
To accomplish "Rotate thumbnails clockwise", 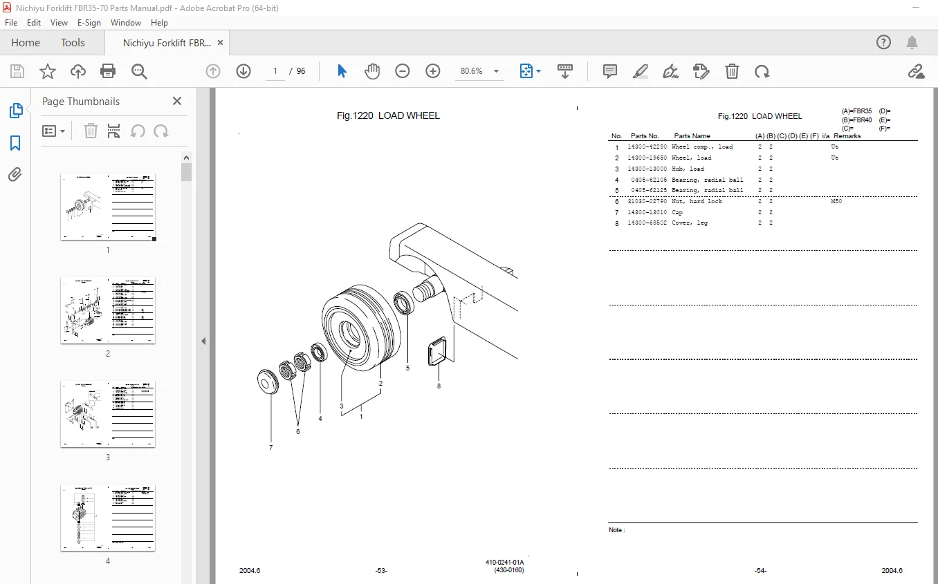I will click(161, 131).
